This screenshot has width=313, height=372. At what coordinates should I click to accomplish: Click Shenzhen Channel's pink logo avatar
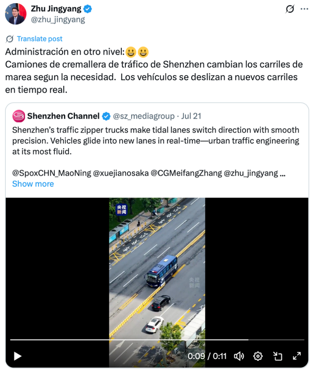point(19,116)
